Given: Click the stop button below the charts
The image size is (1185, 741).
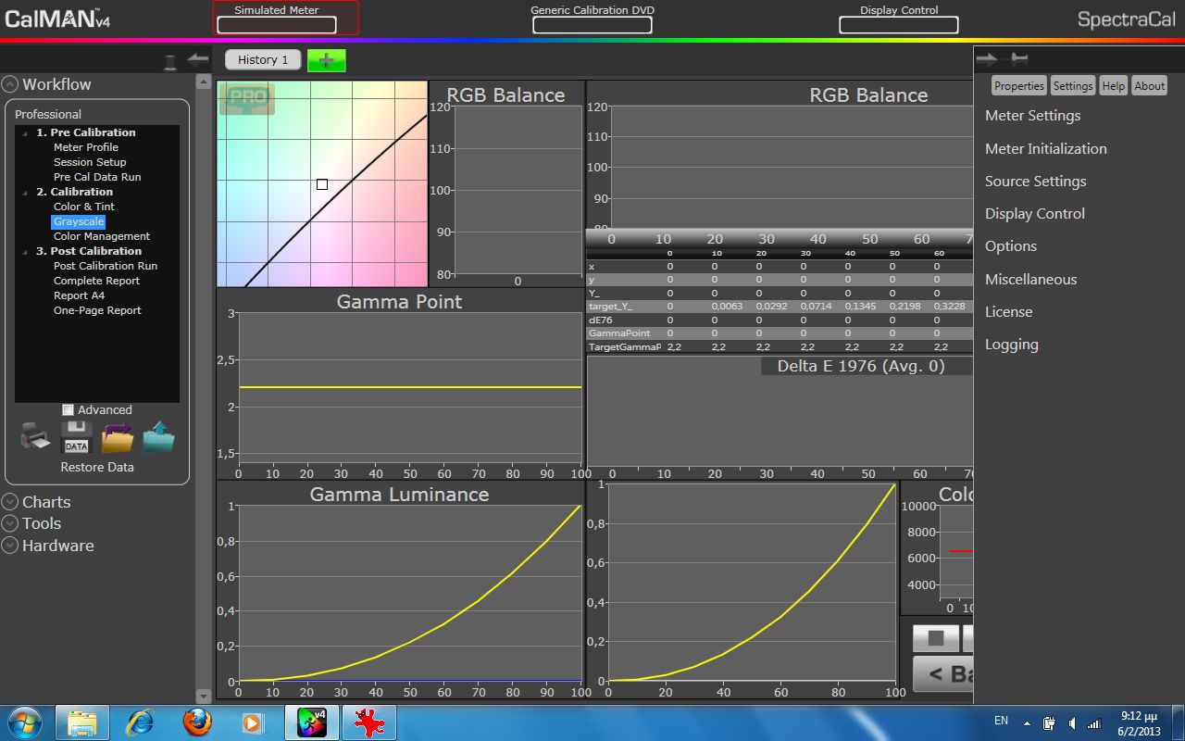Looking at the screenshot, I should 936,638.
